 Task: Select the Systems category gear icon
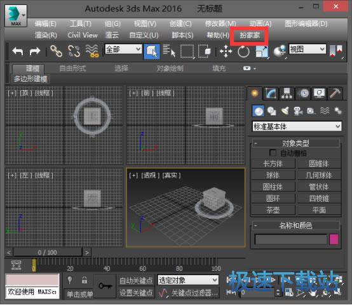(x=337, y=111)
